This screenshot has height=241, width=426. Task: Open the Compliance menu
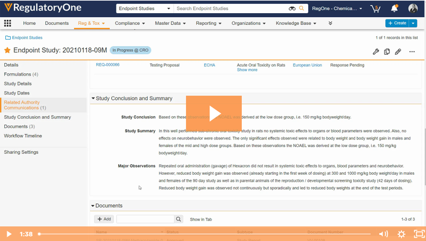coord(129,23)
